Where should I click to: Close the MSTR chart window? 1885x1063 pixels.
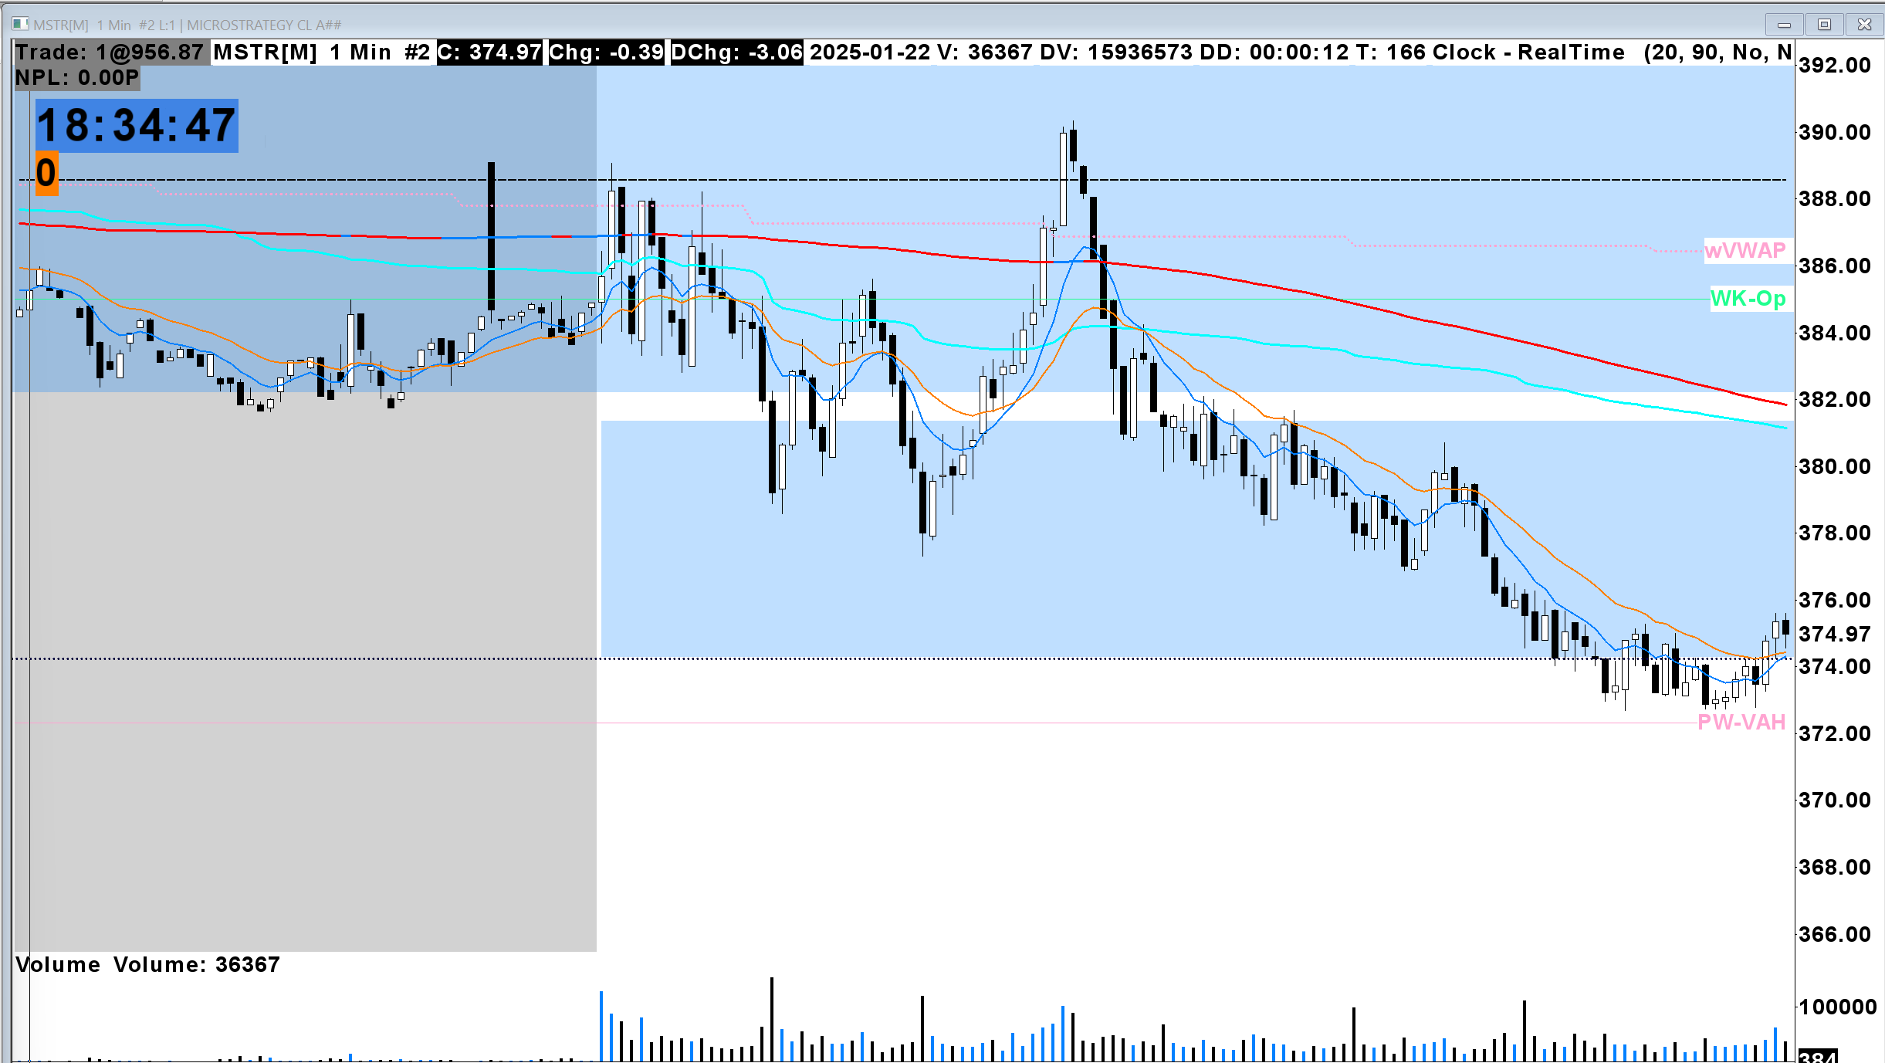(x=1864, y=25)
